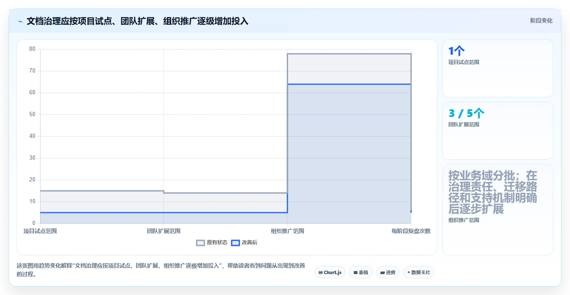Click the chart description paragraph below

pos(161,270)
